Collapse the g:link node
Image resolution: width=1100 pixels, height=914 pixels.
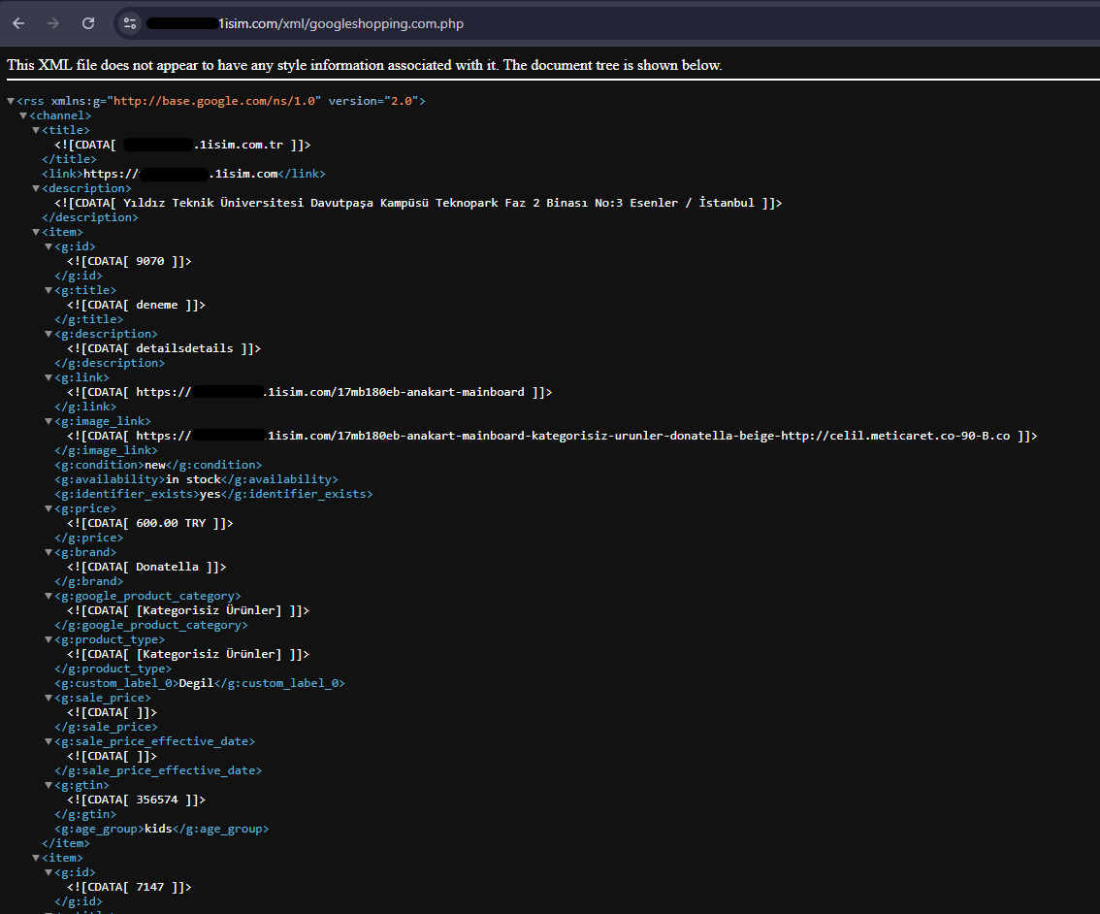(x=49, y=377)
